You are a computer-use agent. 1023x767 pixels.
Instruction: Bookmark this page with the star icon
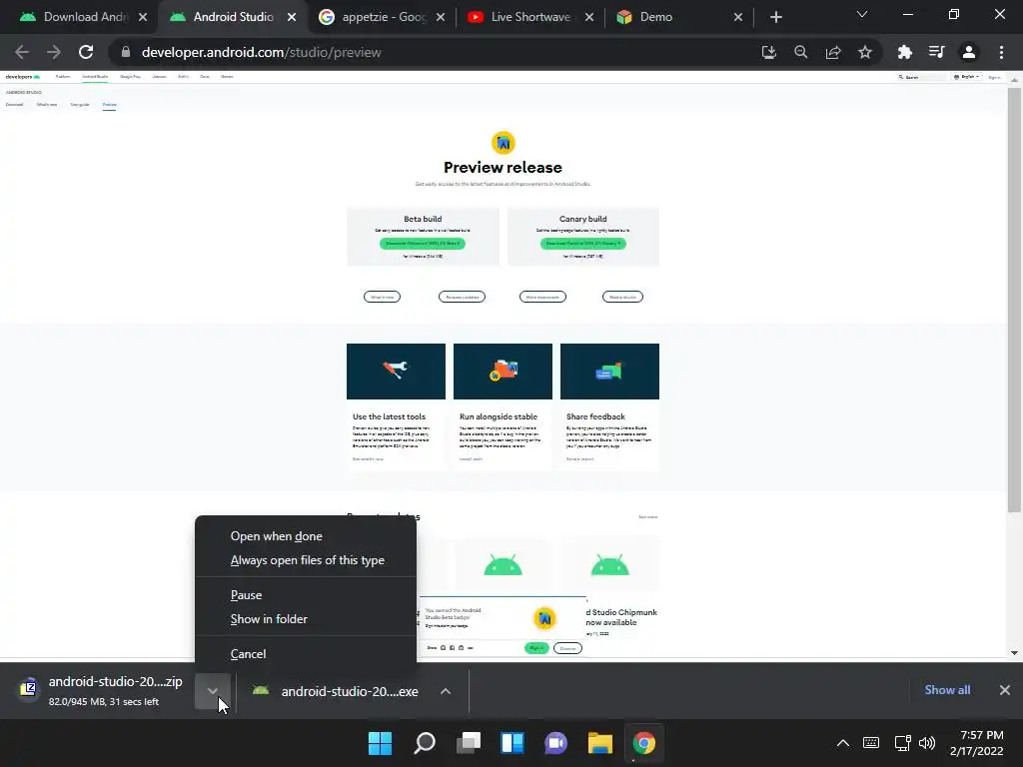(865, 52)
